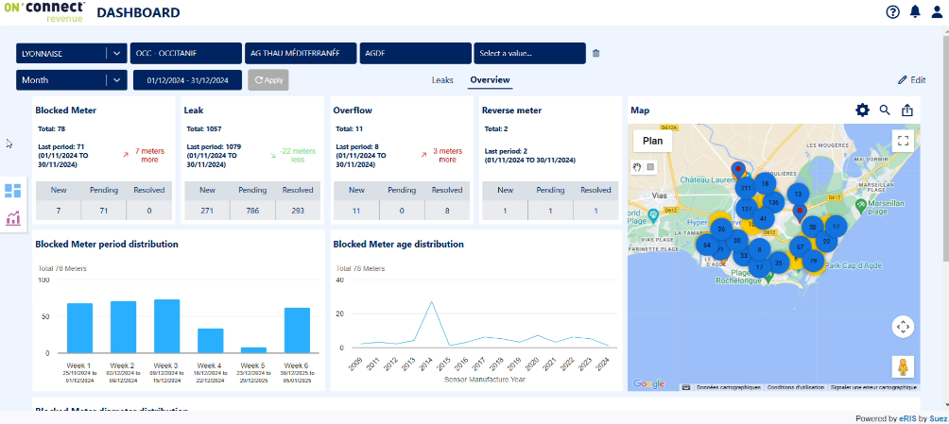949x424 pixels.
Task: Open the map settings gear
Action: click(x=862, y=110)
